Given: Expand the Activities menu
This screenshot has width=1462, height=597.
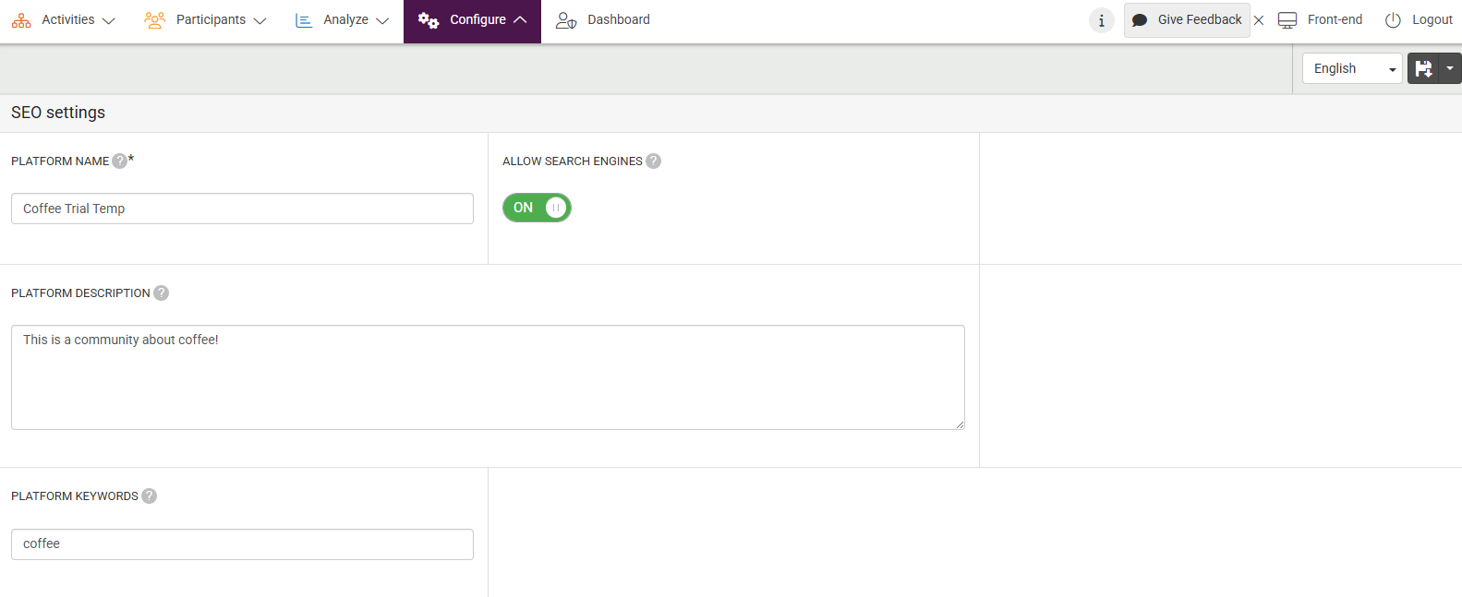Looking at the screenshot, I should tap(64, 20).
